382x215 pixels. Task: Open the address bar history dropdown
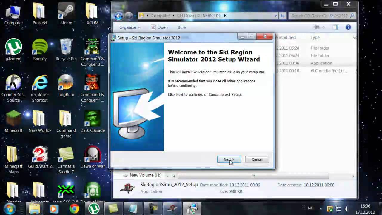pyautogui.click(x=276, y=16)
